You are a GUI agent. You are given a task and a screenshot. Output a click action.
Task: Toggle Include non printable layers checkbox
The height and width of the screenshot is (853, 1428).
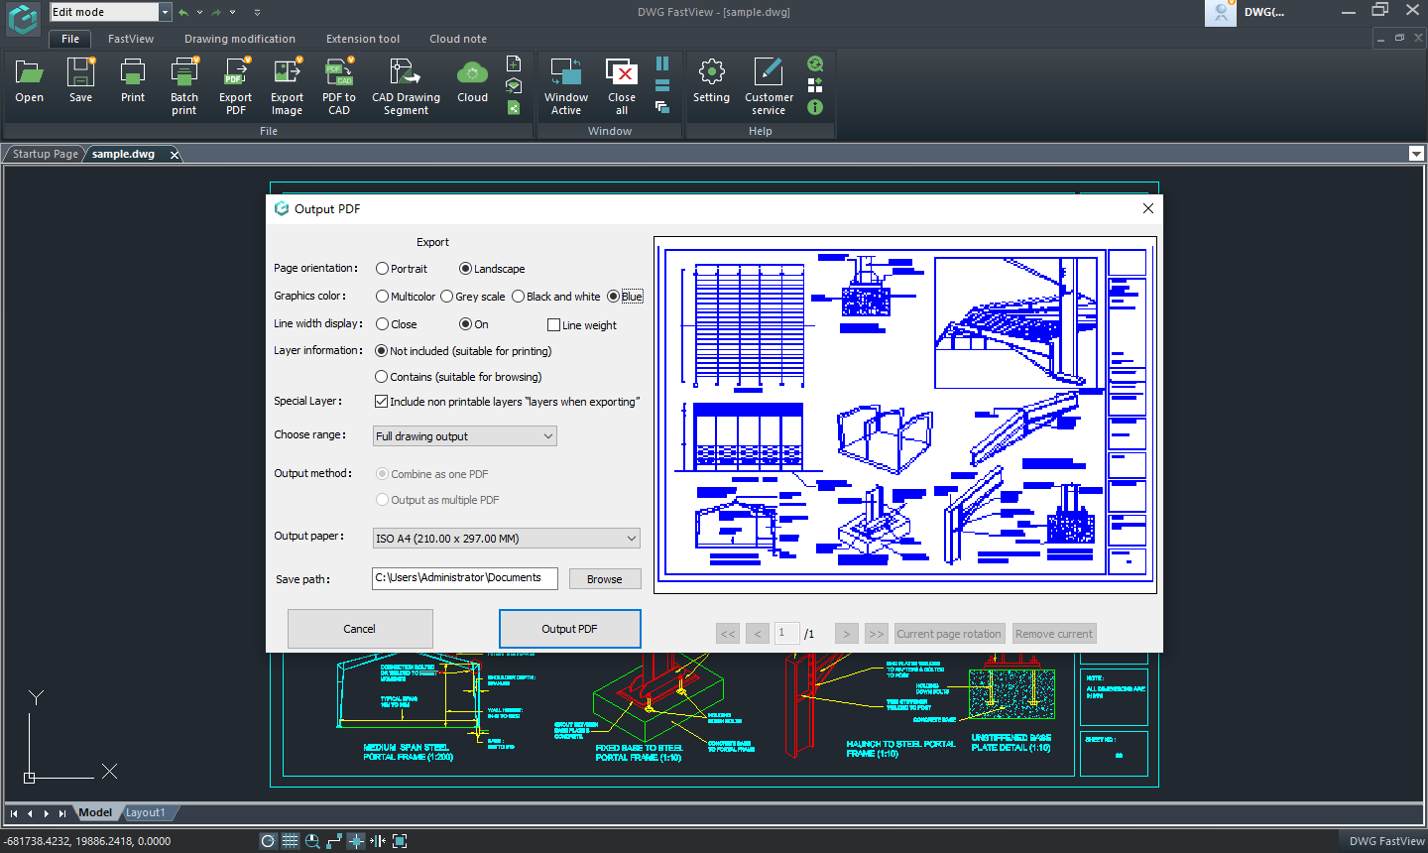tap(381, 402)
